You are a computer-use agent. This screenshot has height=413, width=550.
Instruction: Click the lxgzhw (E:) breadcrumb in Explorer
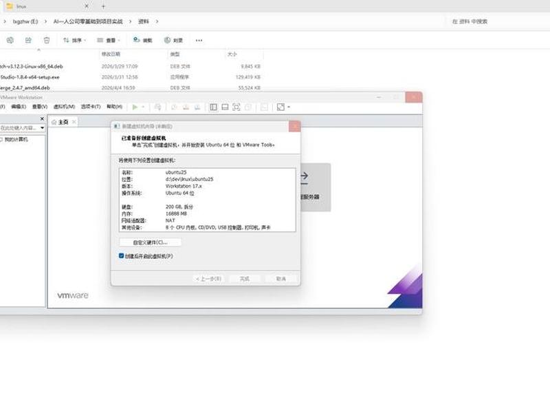(x=25, y=21)
